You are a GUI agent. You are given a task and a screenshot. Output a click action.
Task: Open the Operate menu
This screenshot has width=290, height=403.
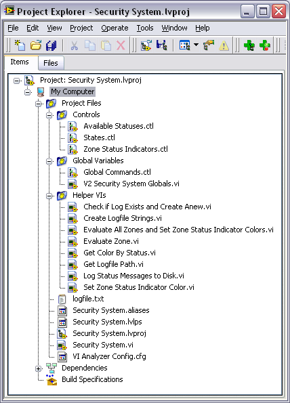[115, 28]
